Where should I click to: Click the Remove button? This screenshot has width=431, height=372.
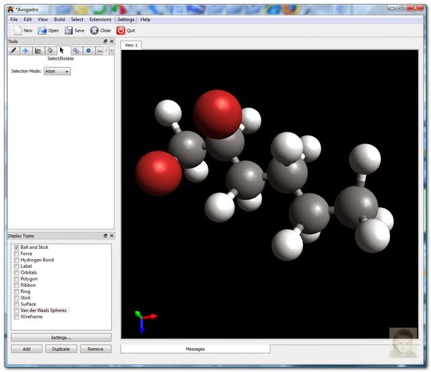point(96,349)
